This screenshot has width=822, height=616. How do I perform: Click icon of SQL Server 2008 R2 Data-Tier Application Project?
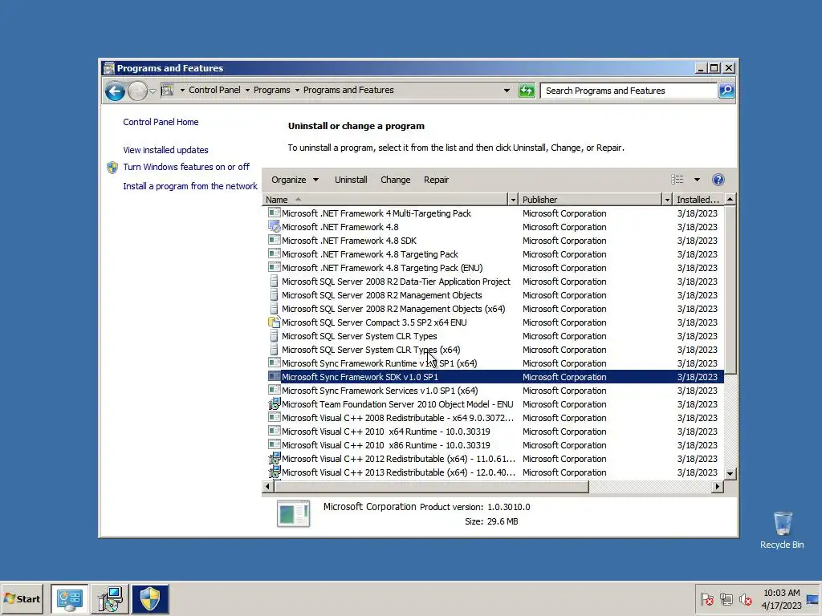[274, 282]
